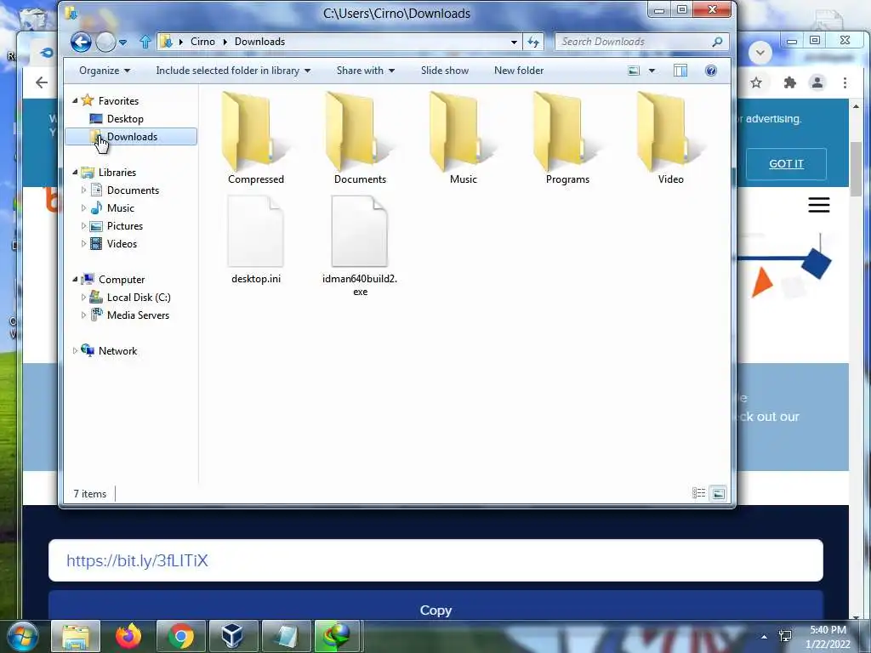Open hamburger menu on browser page
This screenshot has width=871, height=653.
pyautogui.click(x=819, y=205)
